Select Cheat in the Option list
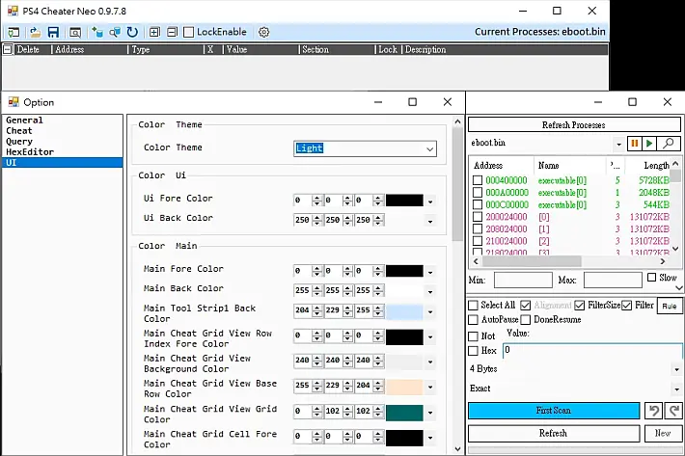685x456 pixels. pyautogui.click(x=63, y=131)
